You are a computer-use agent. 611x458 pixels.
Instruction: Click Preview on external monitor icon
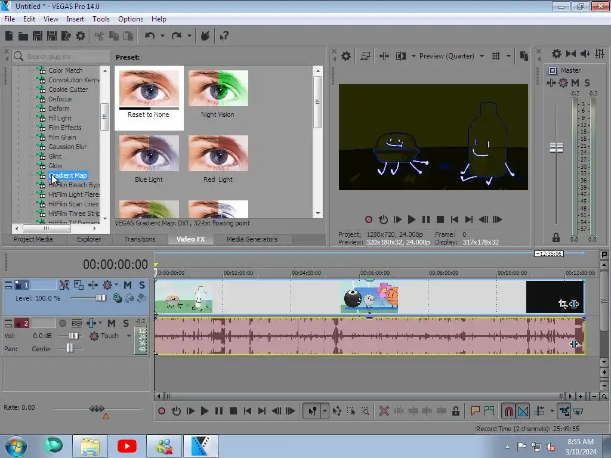(x=365, y=56)
